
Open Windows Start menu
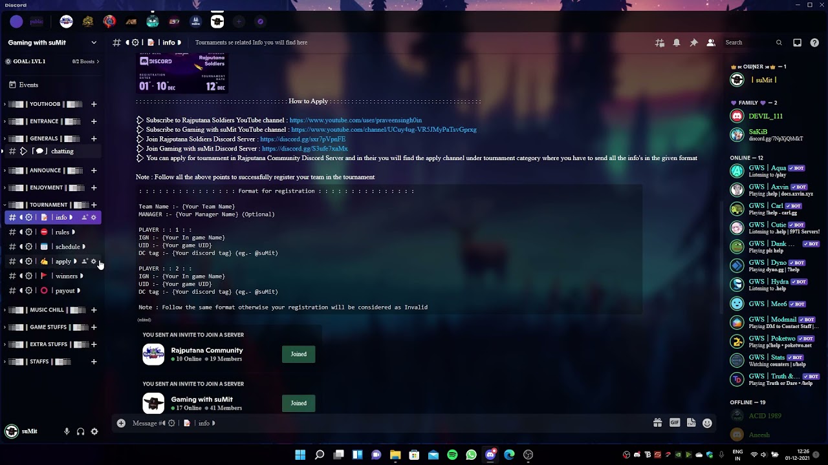click(x=300, y=455)
